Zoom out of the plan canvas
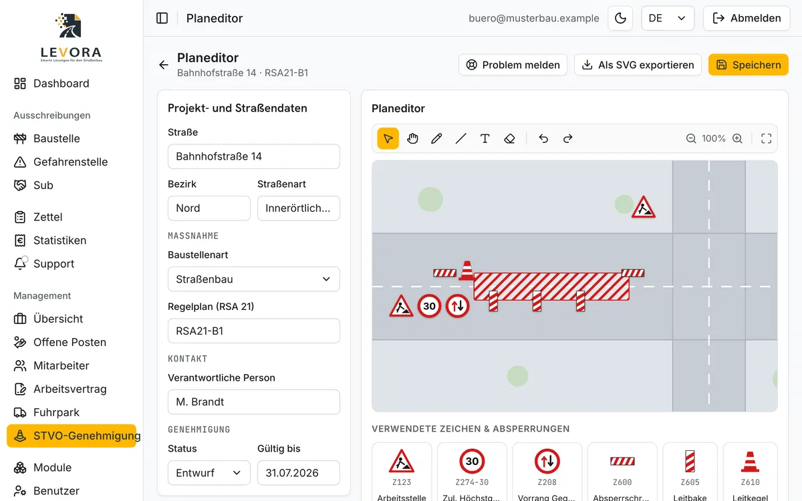This screenshot has width=802, height=501. (691, 138)
